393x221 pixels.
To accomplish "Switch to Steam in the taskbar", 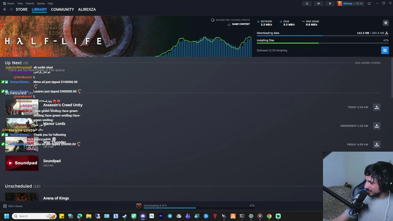I will pos(125,216).
